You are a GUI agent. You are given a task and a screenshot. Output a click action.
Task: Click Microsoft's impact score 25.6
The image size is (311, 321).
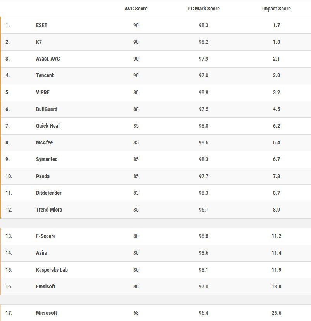pos(276,313)
